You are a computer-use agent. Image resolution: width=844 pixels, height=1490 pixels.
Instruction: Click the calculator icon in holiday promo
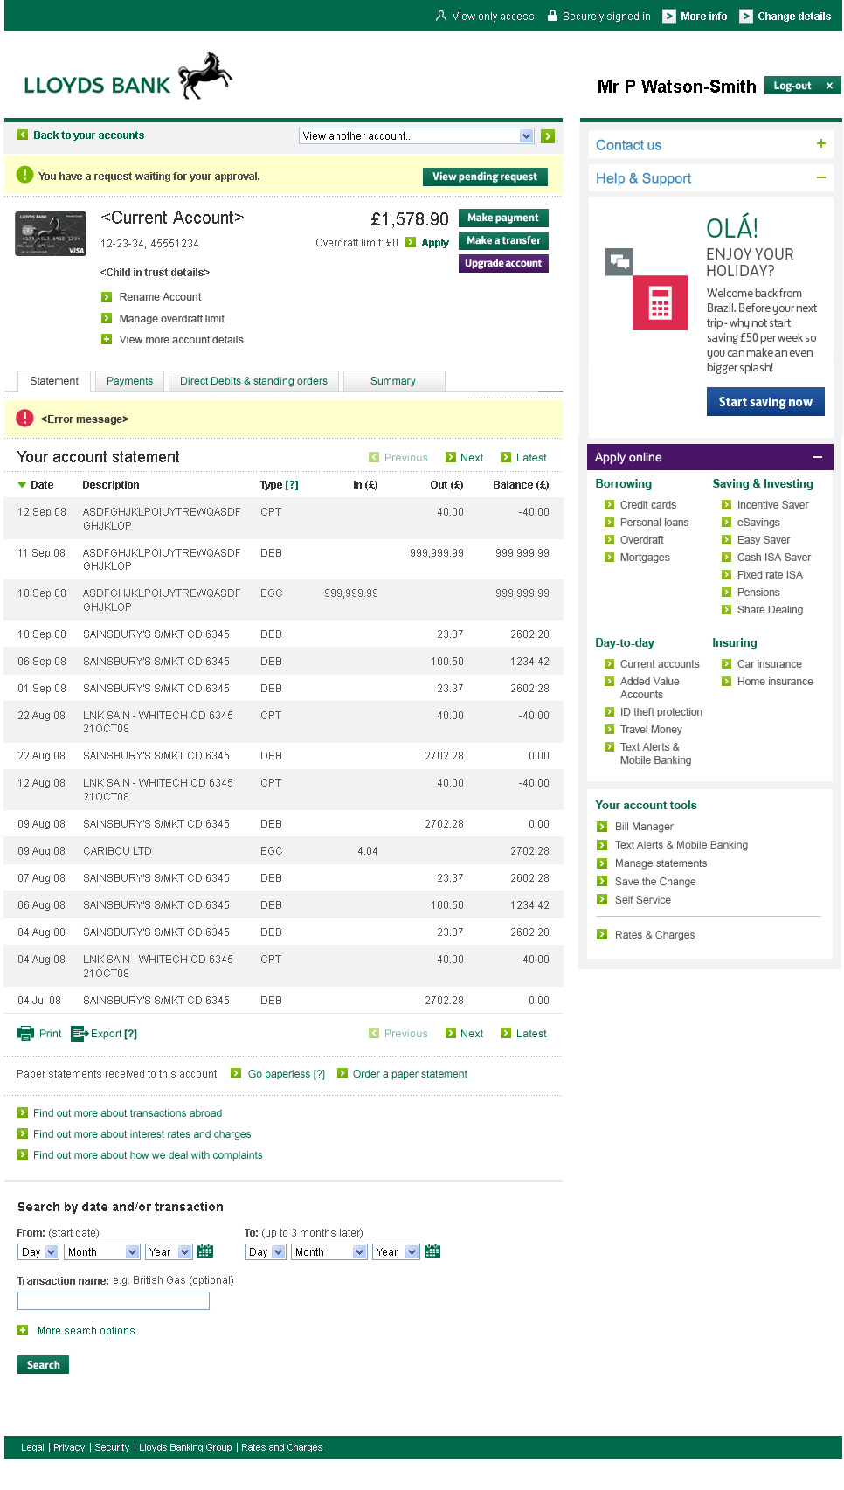coord(660,303)
